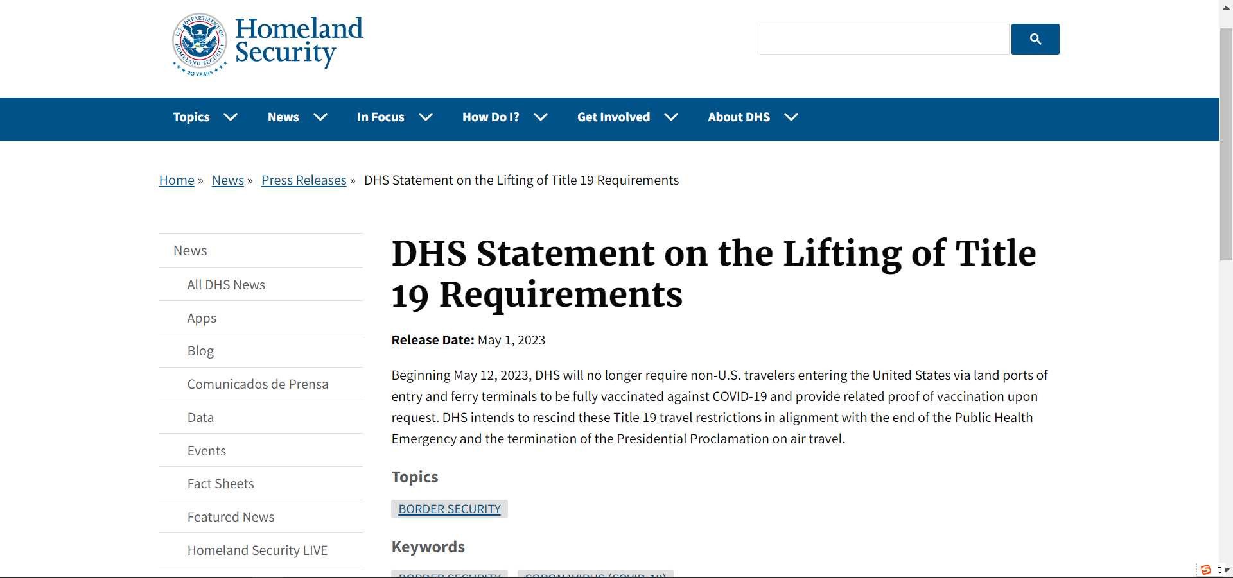
Task: Open Comunicados de Prensa sidebar item
Action: [258, 384]
